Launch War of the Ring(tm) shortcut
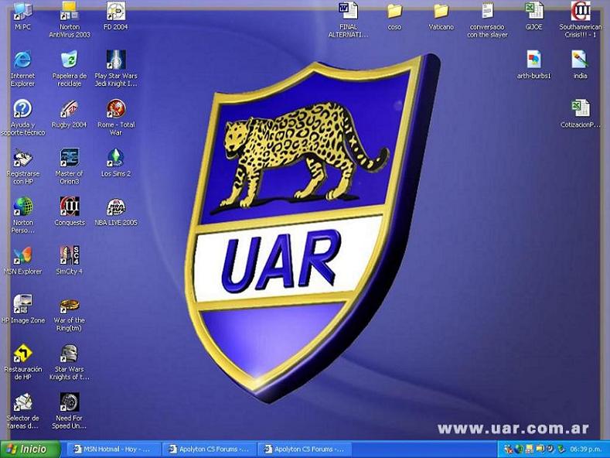This screenshot has width=610, height=458. (x=70, y=313)
